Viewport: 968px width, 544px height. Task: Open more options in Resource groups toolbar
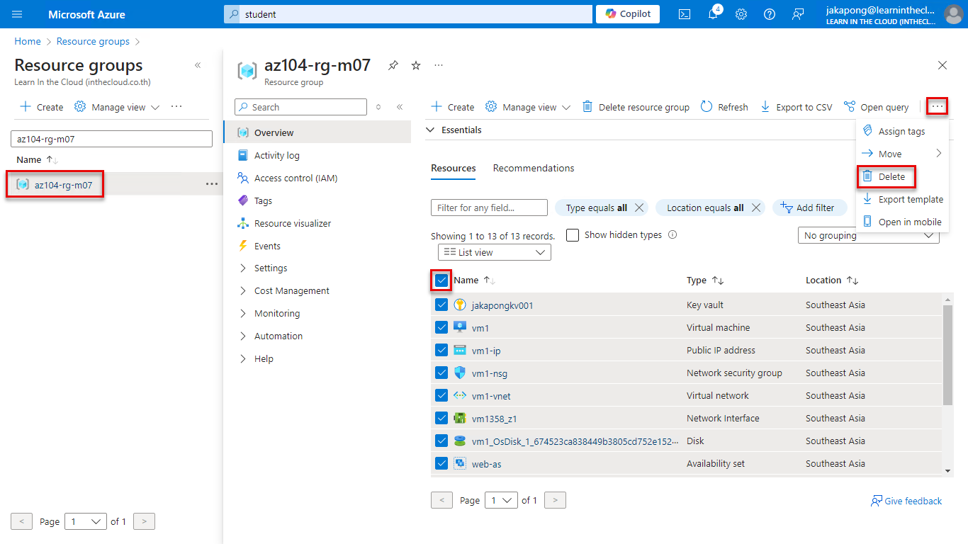point(176,107)
